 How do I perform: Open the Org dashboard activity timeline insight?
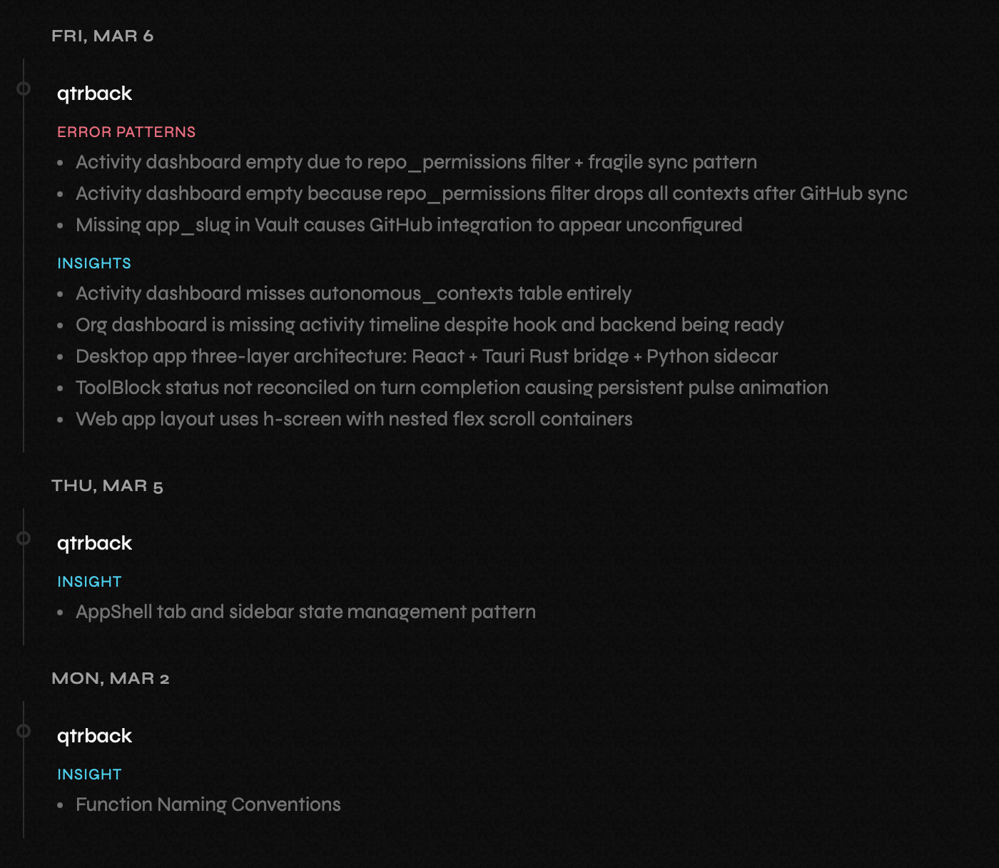pos(430,325)
